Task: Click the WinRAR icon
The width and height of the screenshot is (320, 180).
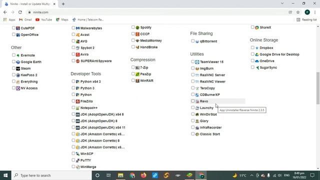Action: point(137,81)
